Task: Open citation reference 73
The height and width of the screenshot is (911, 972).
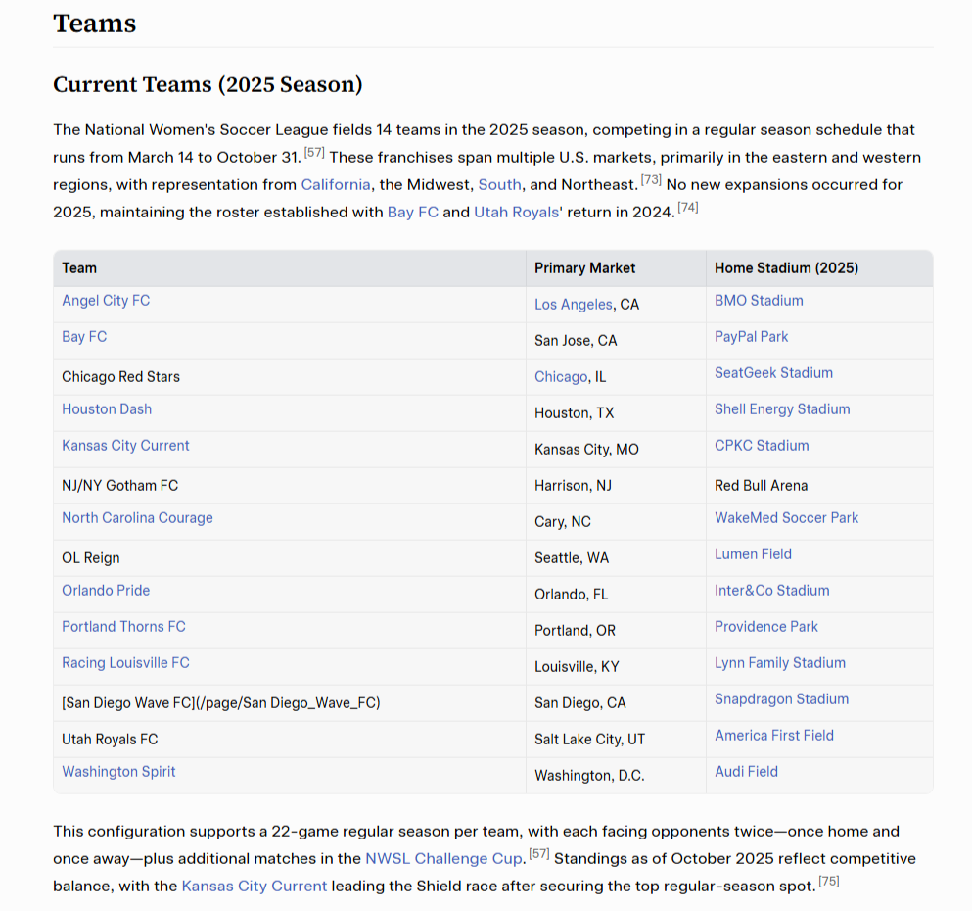Action: [651, 180]
